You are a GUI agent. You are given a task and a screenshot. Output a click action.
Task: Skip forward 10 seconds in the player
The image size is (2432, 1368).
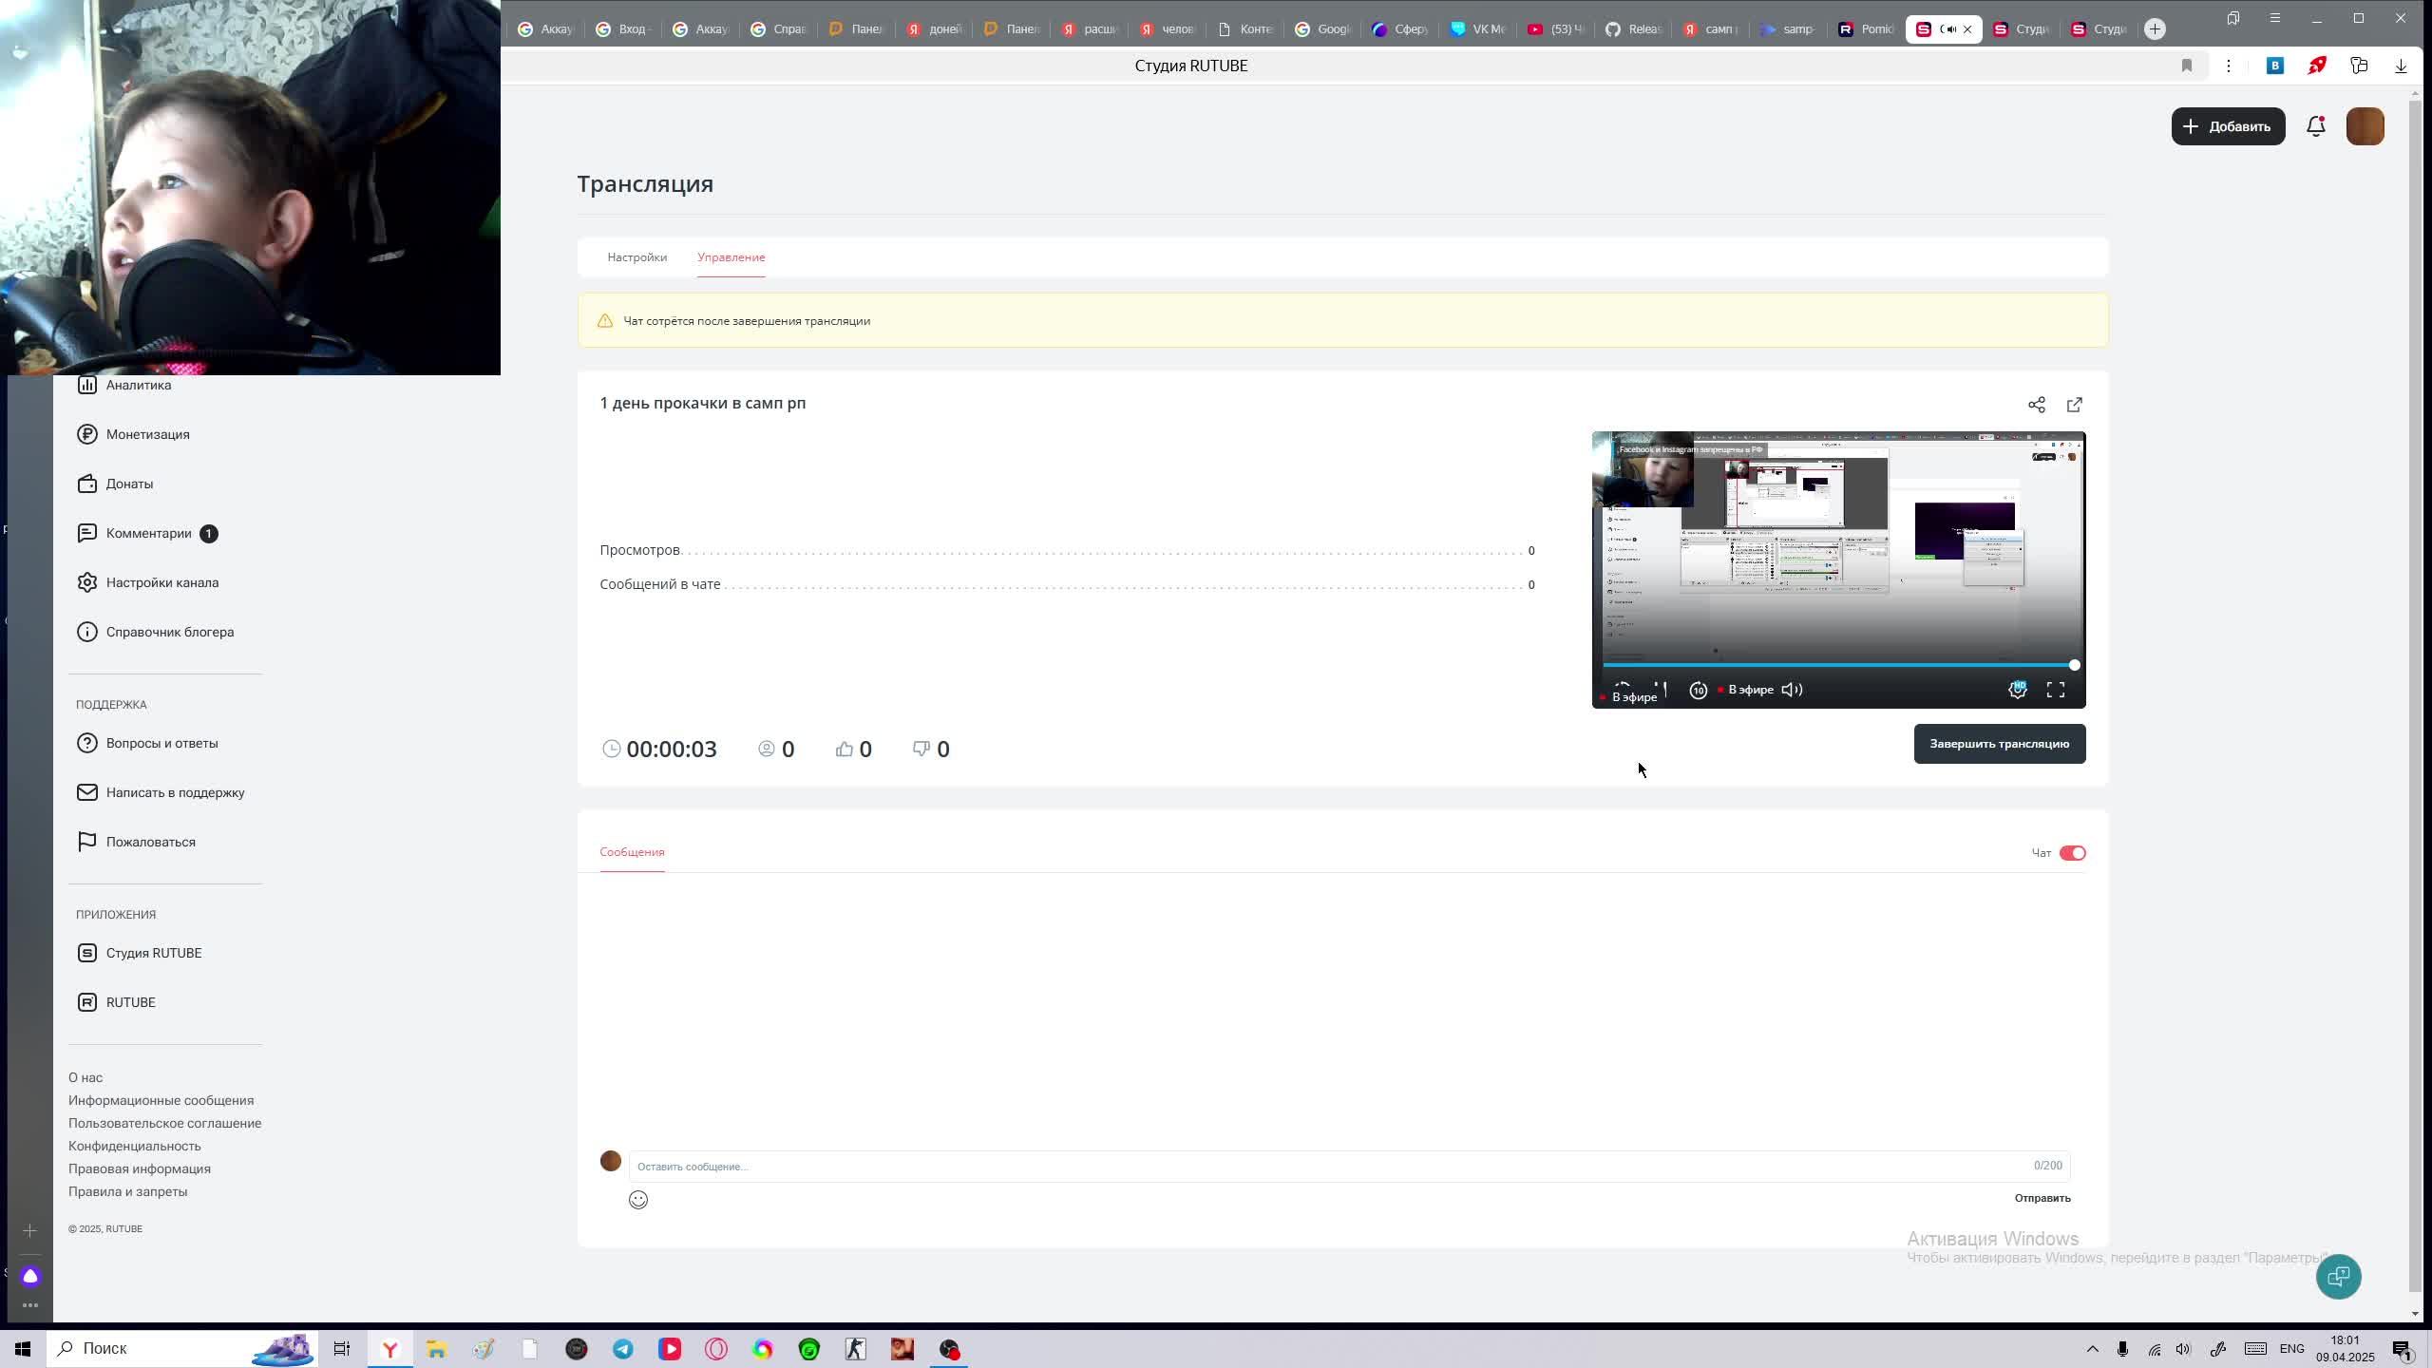(1698, 691)
